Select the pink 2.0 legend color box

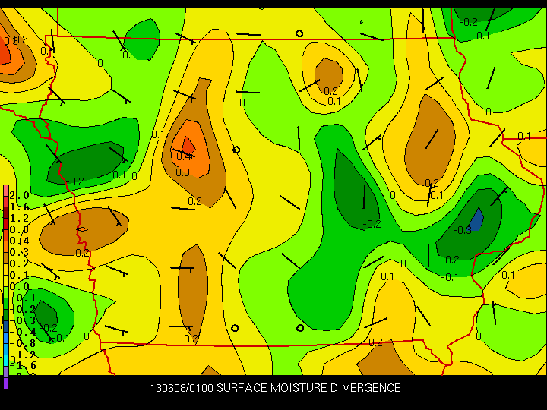pos(6,191)
